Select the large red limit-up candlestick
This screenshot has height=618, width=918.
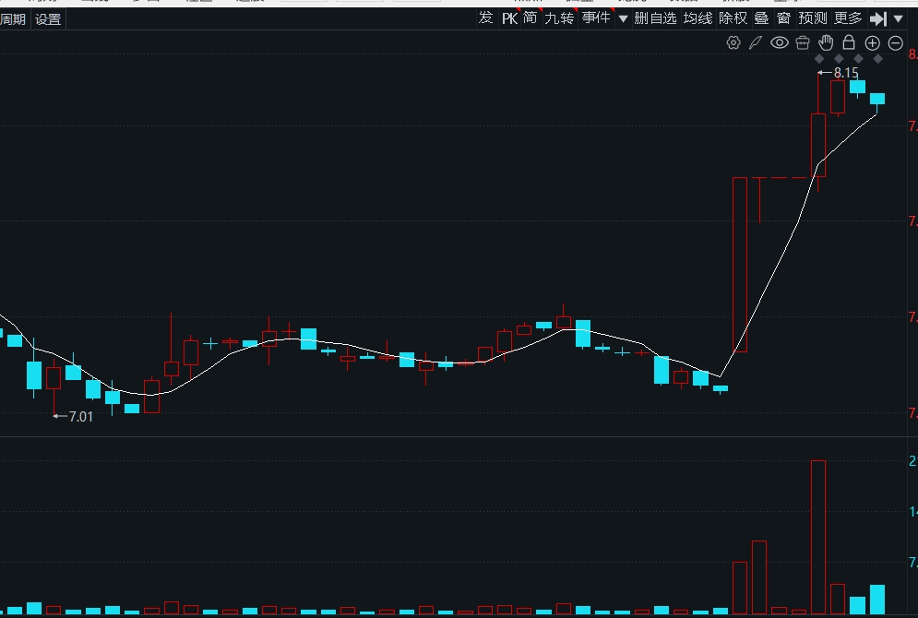[x=740, y=265]
